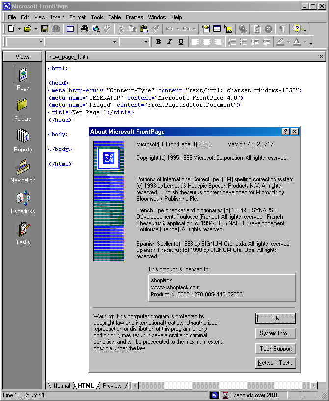Open Reports view in Views bar

tap(23, 140)
